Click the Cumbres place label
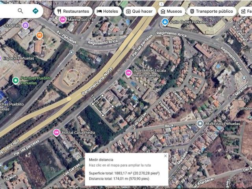The image size is (252, 189). point(244,108)
